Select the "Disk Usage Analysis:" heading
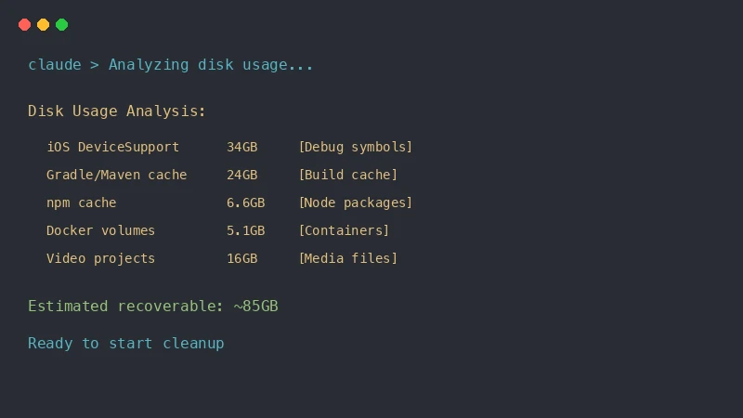743x418 pixels. point(117,111)
